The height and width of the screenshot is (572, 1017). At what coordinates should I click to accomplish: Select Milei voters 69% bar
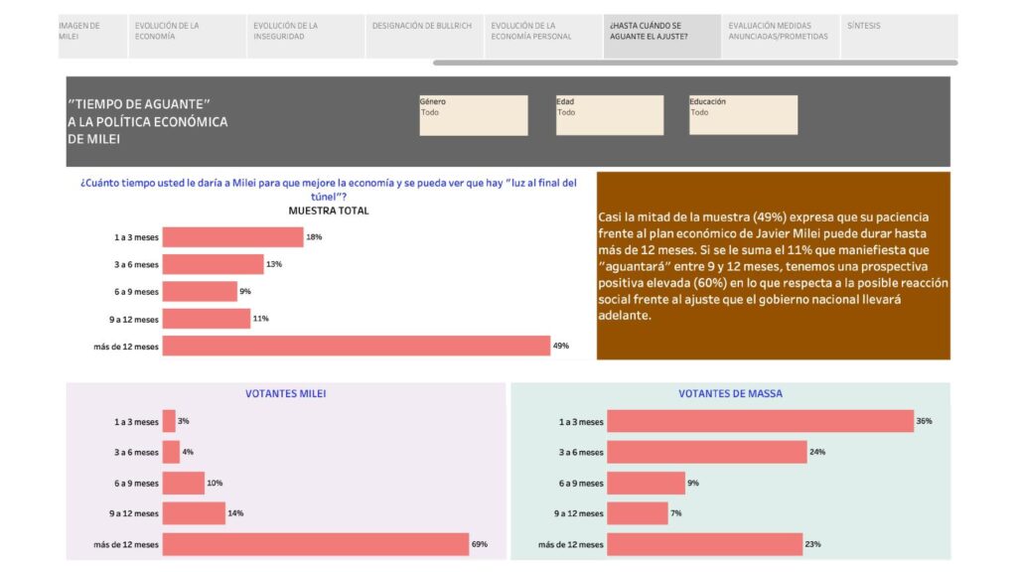[316, 544]
